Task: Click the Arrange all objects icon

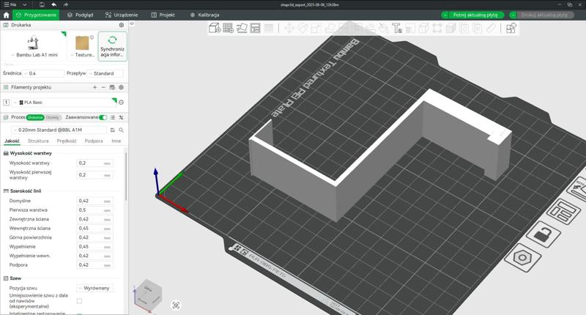Action: click(255, 28)
